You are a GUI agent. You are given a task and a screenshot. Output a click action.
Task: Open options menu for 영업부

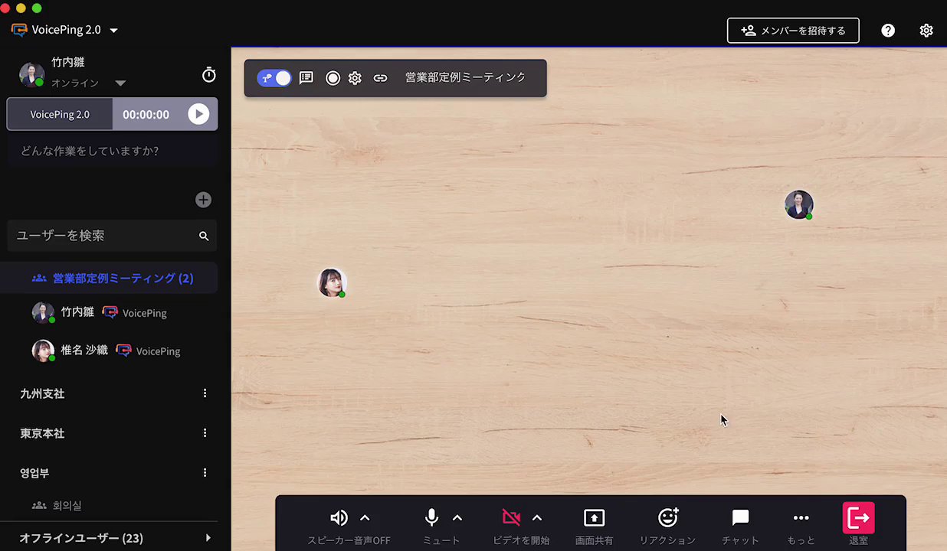pyautogui.click(x=205, y=473)
